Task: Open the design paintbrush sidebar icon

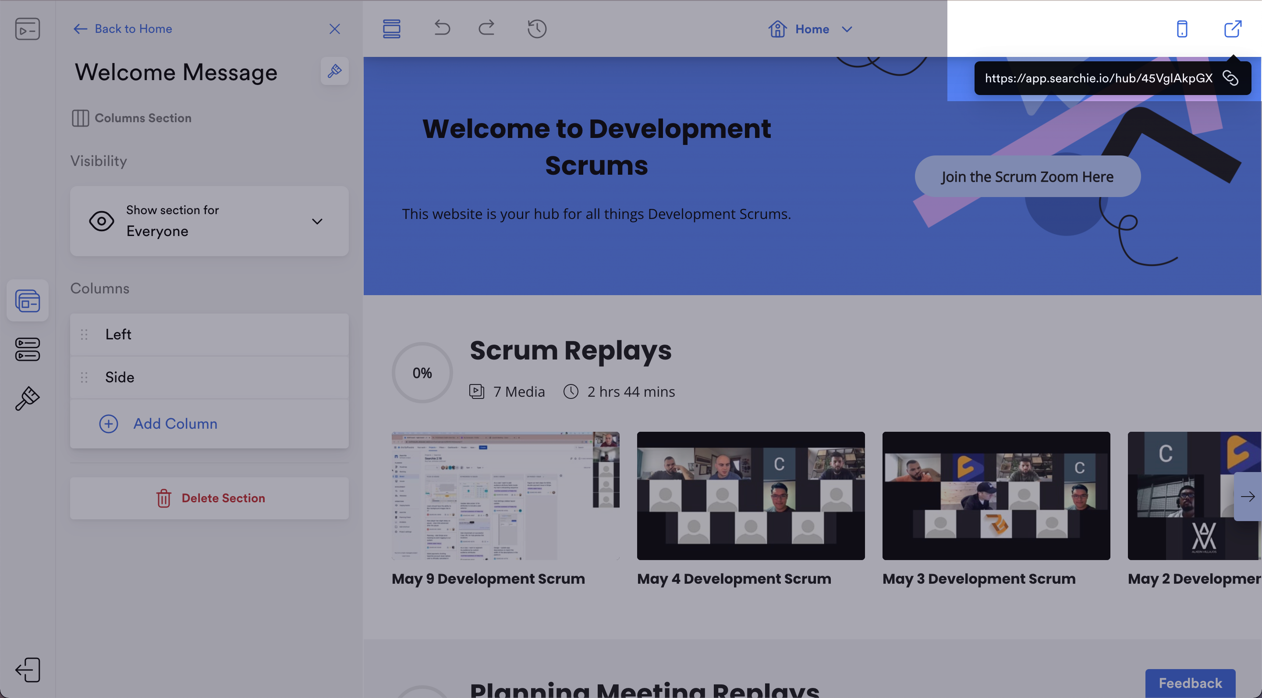Action: pyautogui.click(x=28, y=398)
